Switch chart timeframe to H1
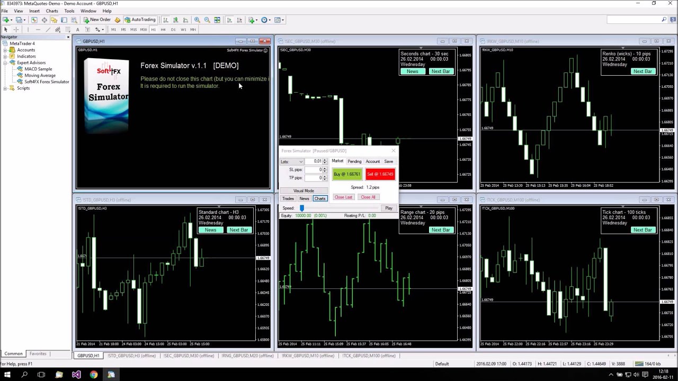 coord(153,30)
